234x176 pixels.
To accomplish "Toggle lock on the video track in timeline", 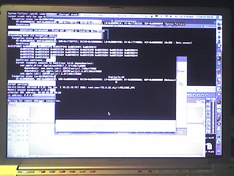I will pyautogui.click(x=23, y=120).
